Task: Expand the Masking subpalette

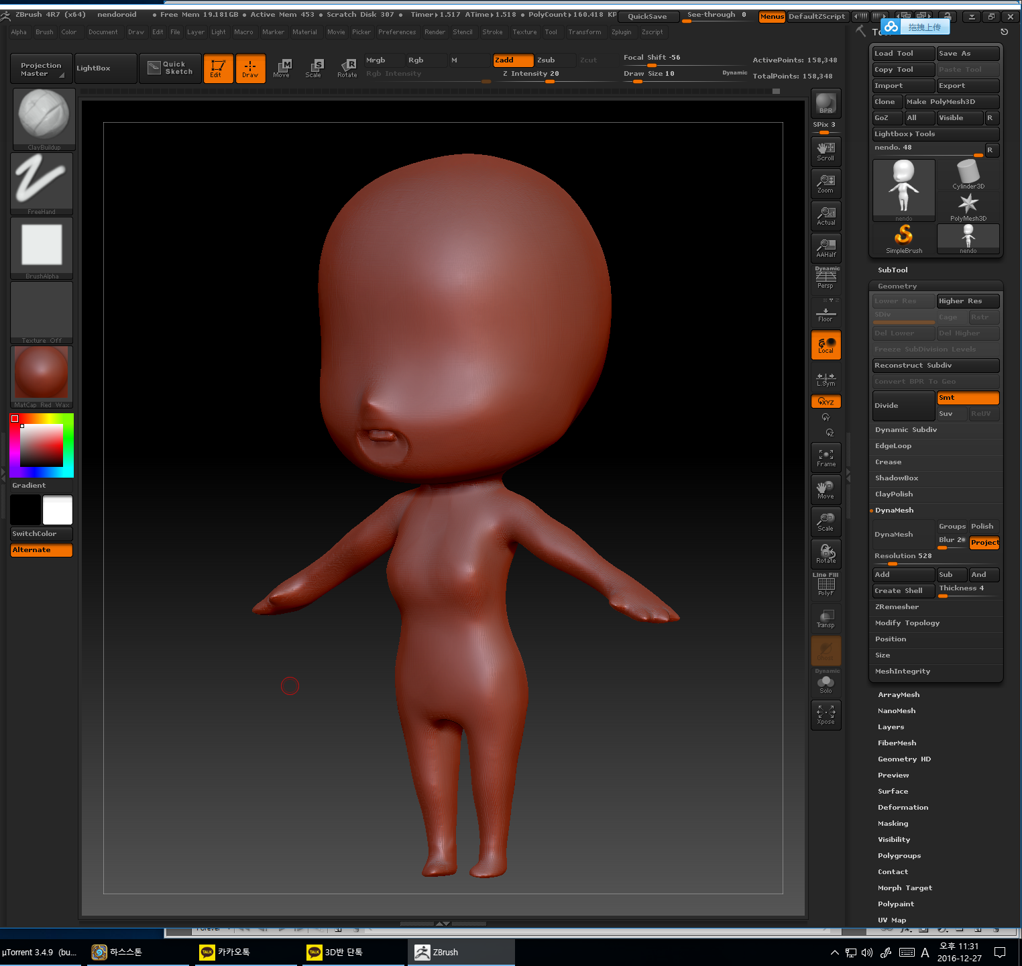Action: (x=893, y=824)
